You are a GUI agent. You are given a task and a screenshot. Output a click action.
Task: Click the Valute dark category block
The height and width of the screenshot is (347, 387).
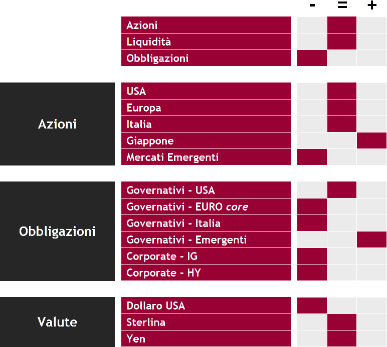click(x=57, y=322)
